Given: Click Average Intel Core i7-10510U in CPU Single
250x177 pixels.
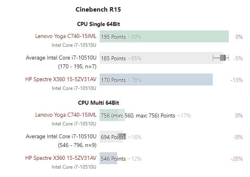Looking at the screenshot, I should (x=61, y=58).
